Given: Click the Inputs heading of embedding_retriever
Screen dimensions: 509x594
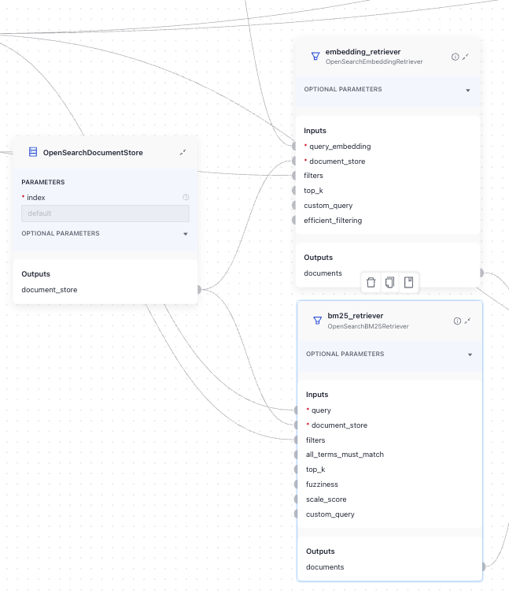Looking at the screenshot, I should pyautogui.click(x=315, y=131).
